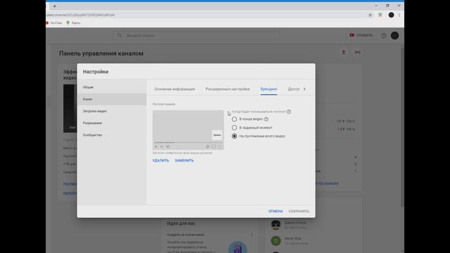Click help icon beside logo display heading
450x253 pixels.
click(289, 112)
